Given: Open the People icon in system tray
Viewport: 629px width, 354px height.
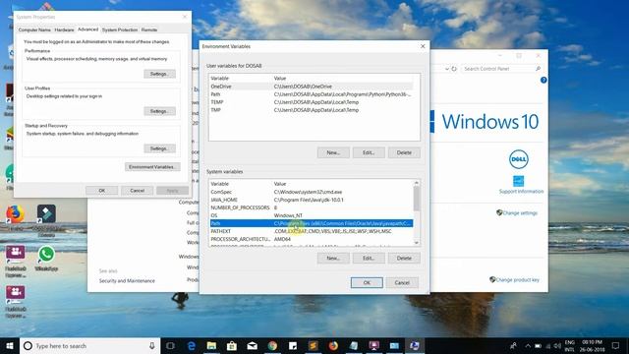Looking at the screenshot, I should tap(513, 345).
